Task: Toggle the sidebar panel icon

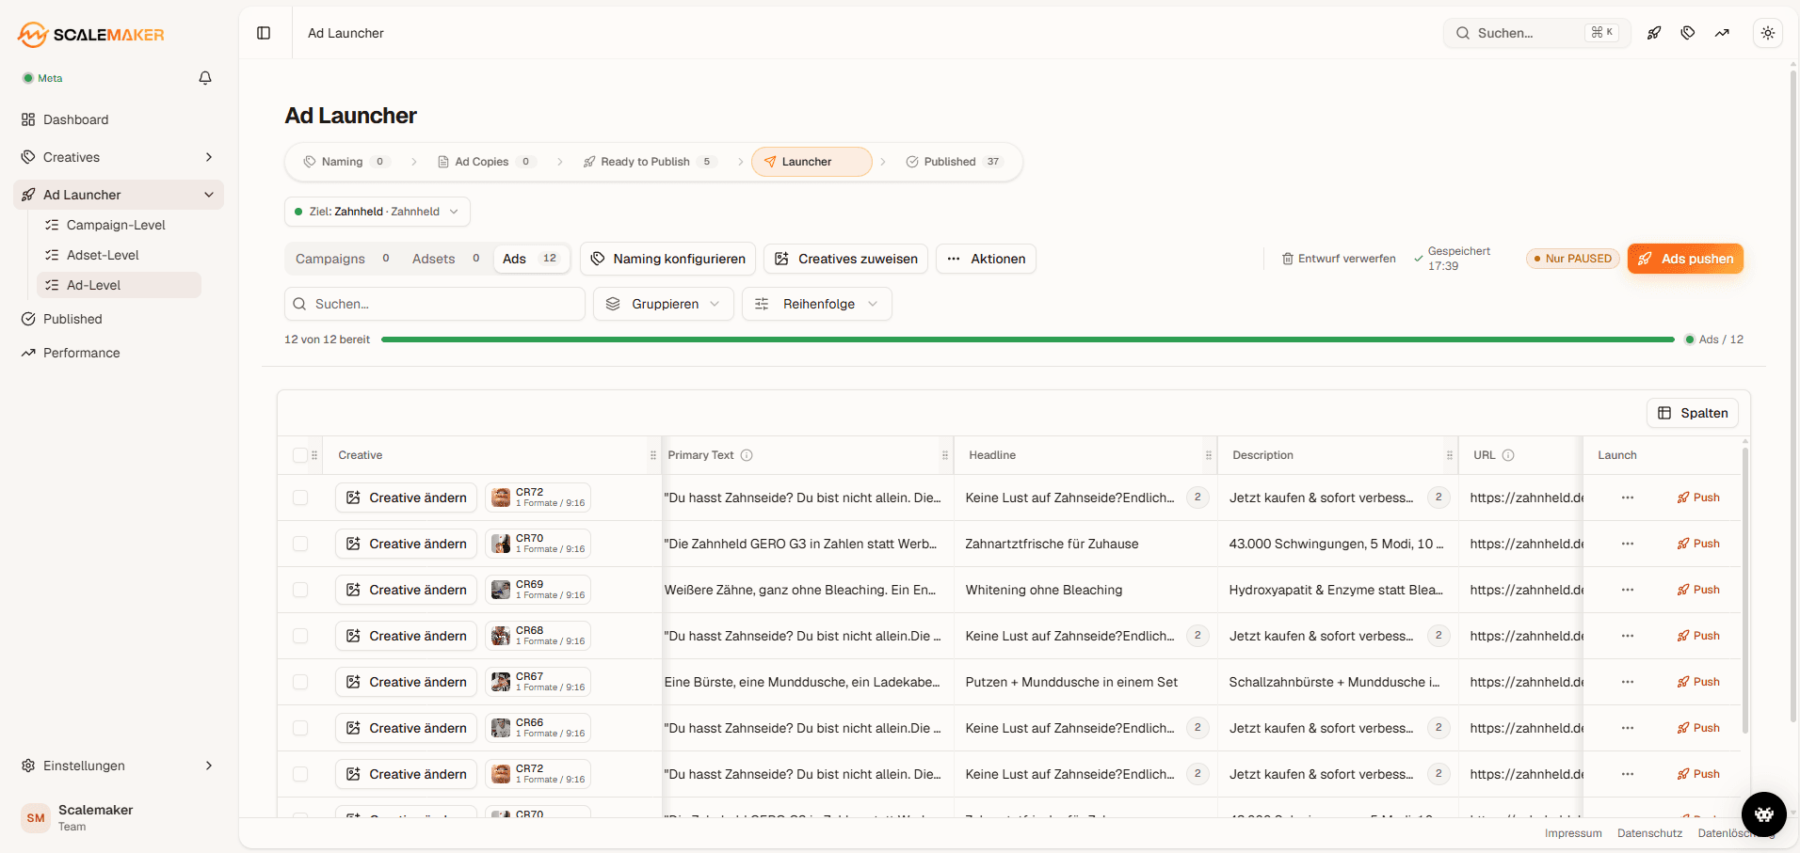Action: tap(264, 33)
